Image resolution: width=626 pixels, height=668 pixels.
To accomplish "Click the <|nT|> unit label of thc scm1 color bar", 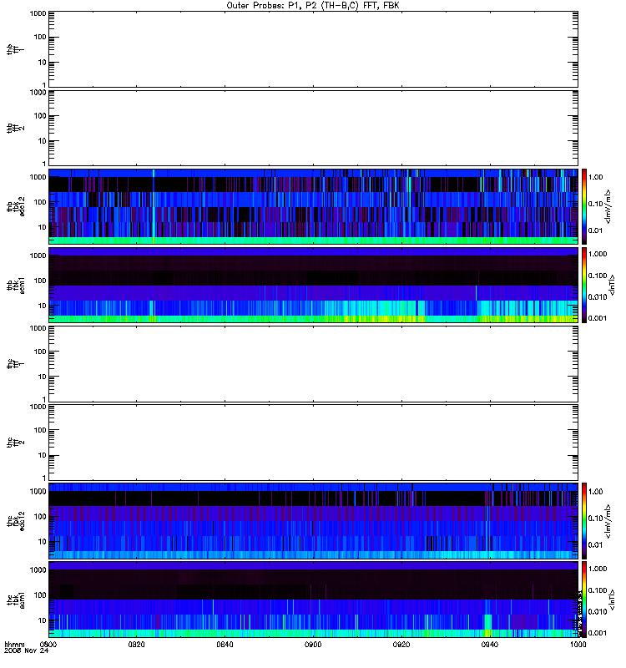I will coord(613,600).
